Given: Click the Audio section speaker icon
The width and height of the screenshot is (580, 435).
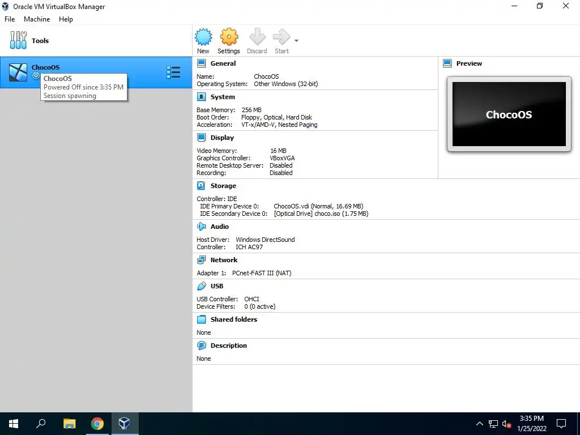Looking at the screenshot, I should click(x=201, y=227).
